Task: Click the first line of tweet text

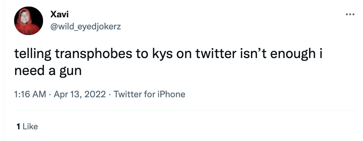Action: (x=168, y=54)
